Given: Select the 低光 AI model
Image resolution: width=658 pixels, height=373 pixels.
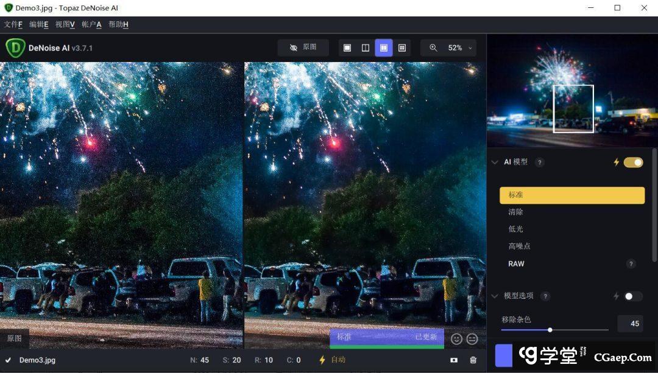Looking at the screenshot, I should coord(515,229).
